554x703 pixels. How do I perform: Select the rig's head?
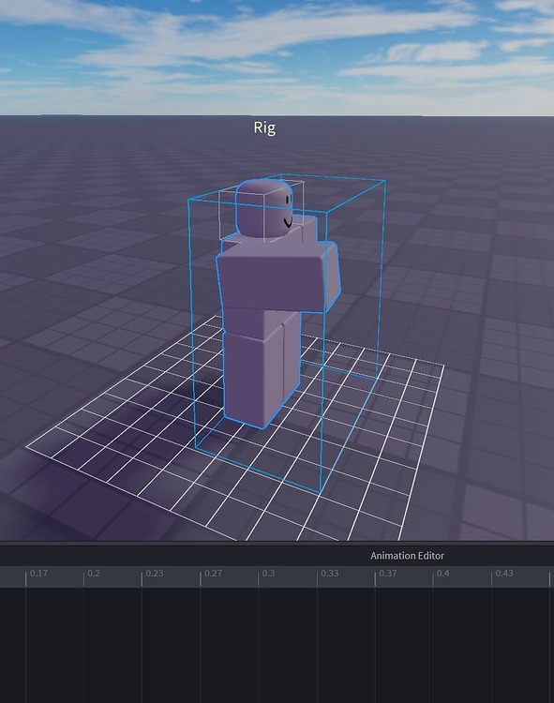point(264,207)
